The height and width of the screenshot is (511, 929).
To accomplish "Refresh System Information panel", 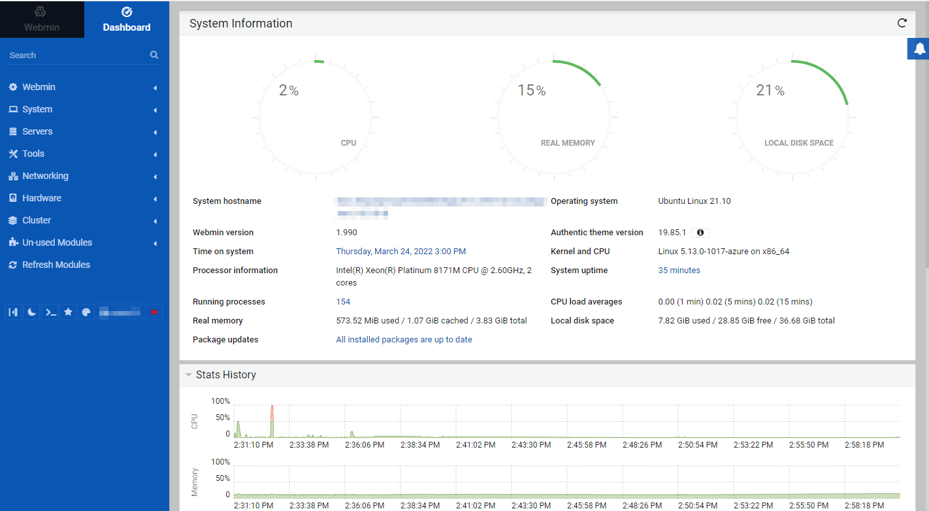I will (902, 23).
